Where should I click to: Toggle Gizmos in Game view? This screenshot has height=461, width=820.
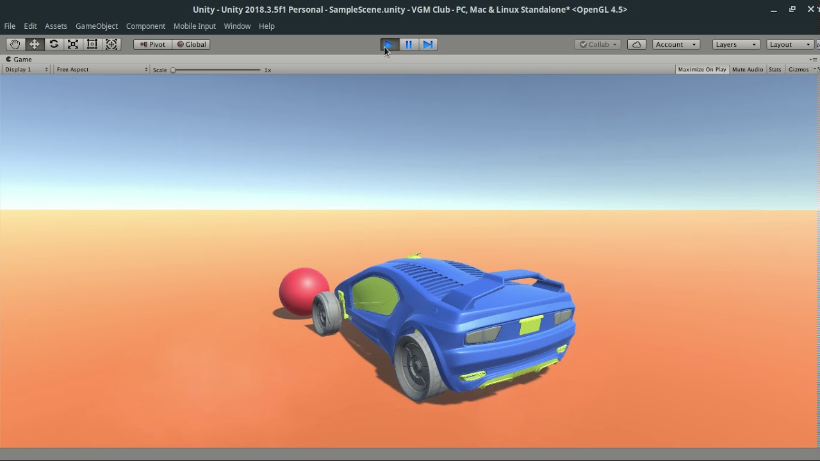(798, 69)
